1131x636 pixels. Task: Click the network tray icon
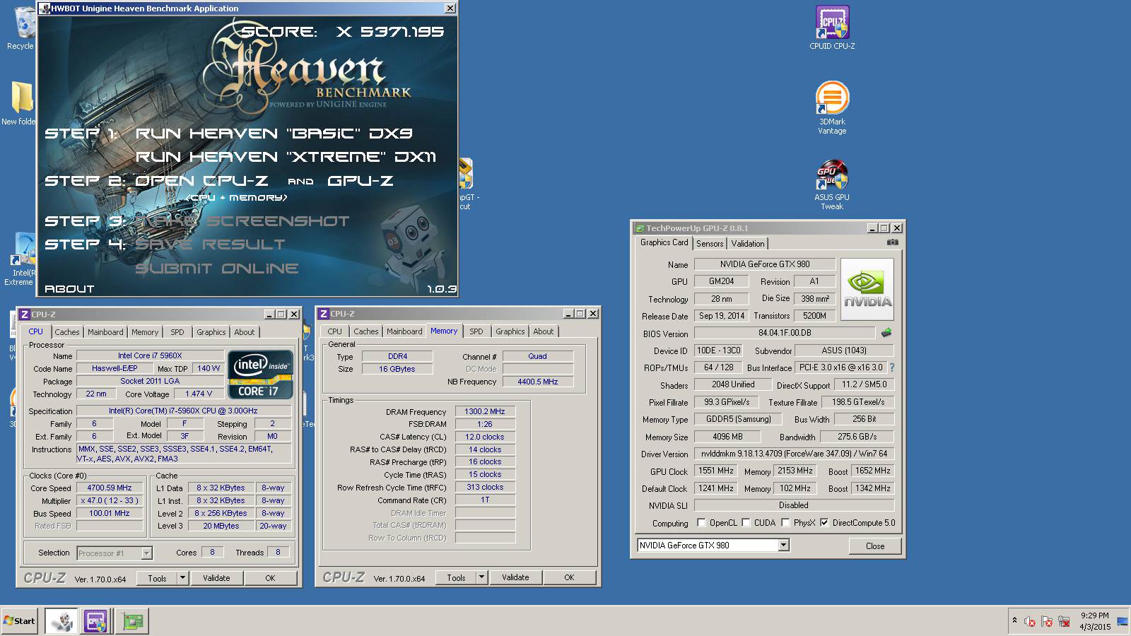tap(1064, 622)
